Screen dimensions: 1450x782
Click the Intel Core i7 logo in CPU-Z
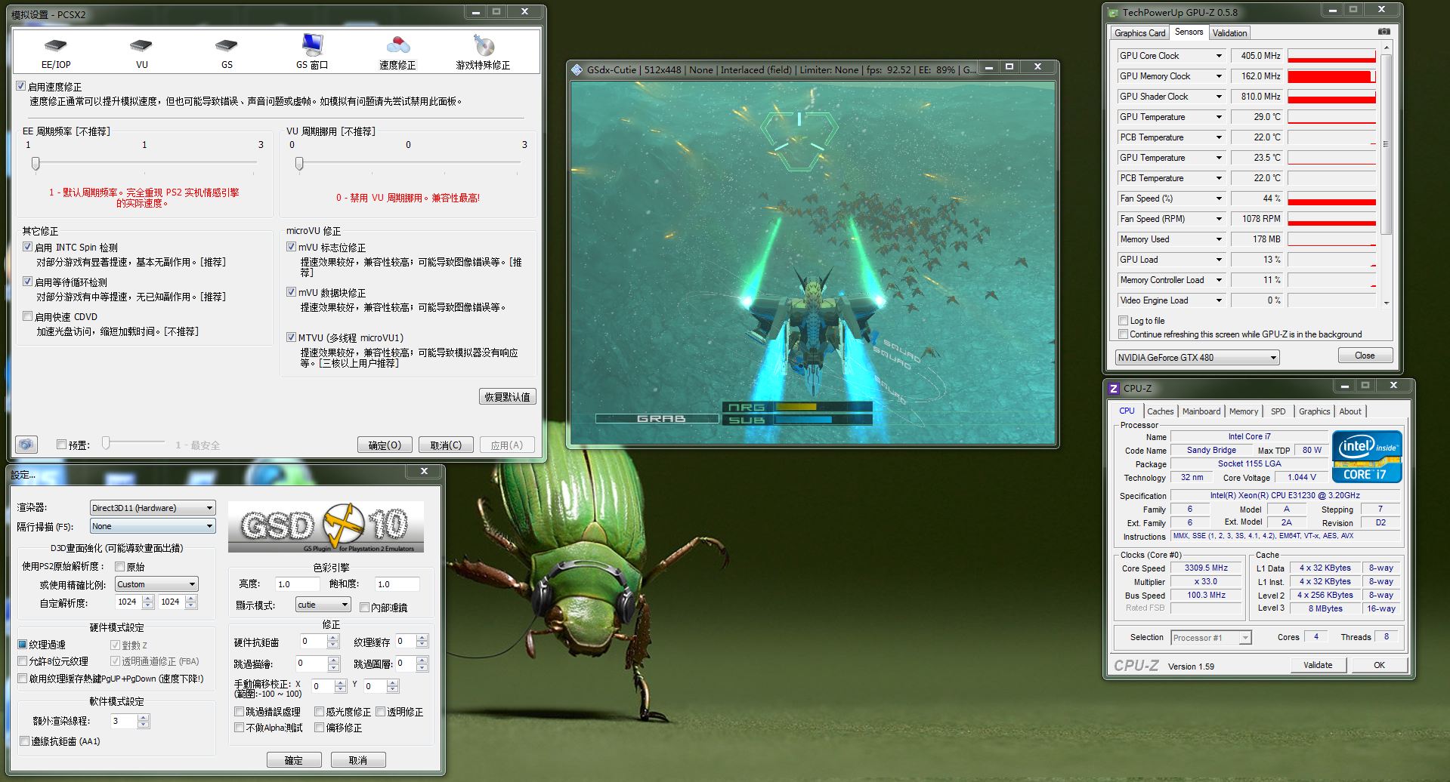point(1367,456)
